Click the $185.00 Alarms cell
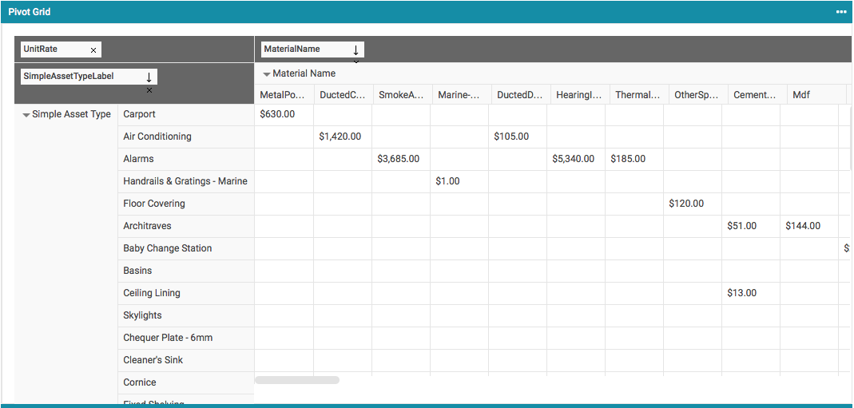This screenshot has width=854, height=408. coord(634,159)
